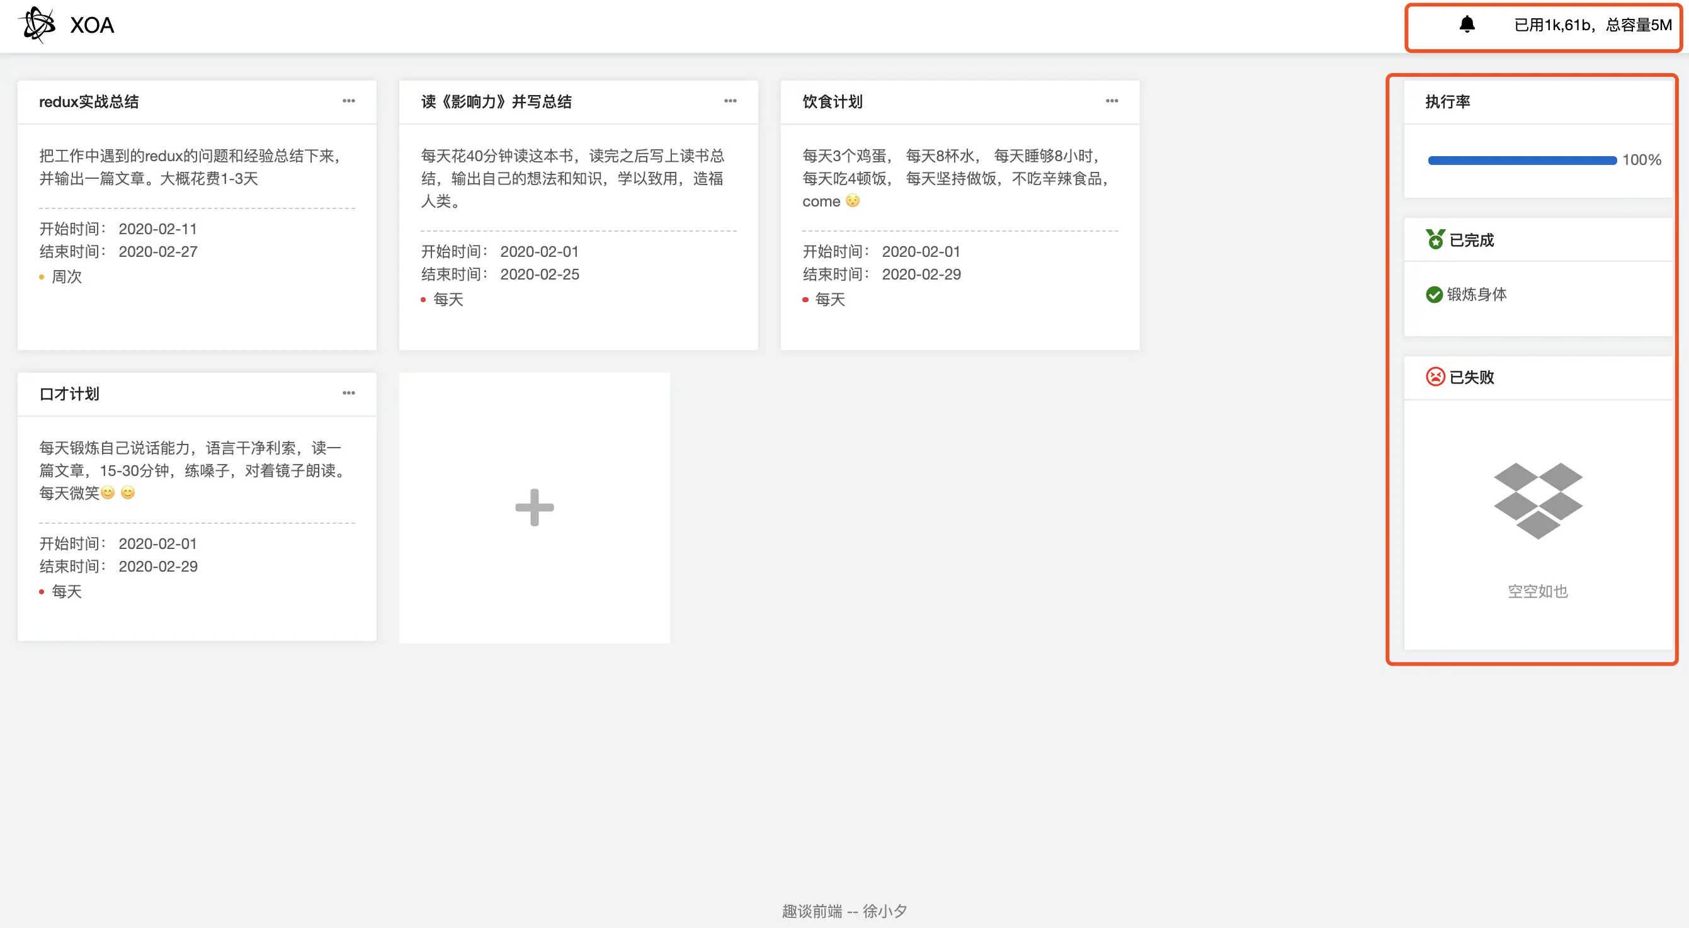
Task: Click the yellow 周次 frequency dot
Action: 42,277
